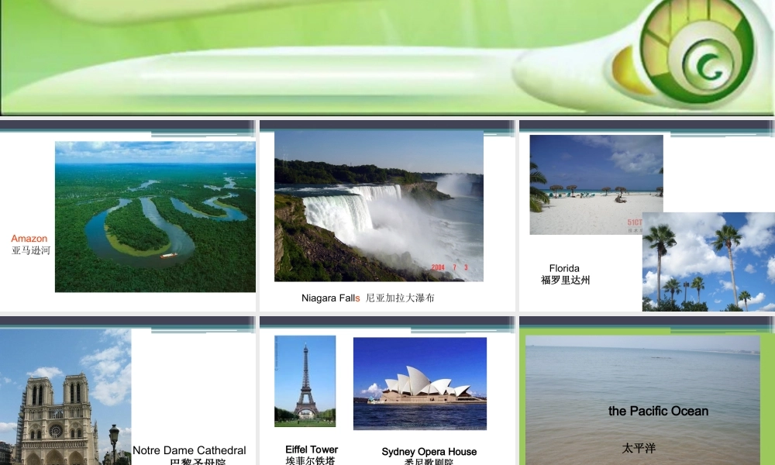Click the '尼亚加拉大瀑布' caption

pyautogui.click(x=400, y=298)
